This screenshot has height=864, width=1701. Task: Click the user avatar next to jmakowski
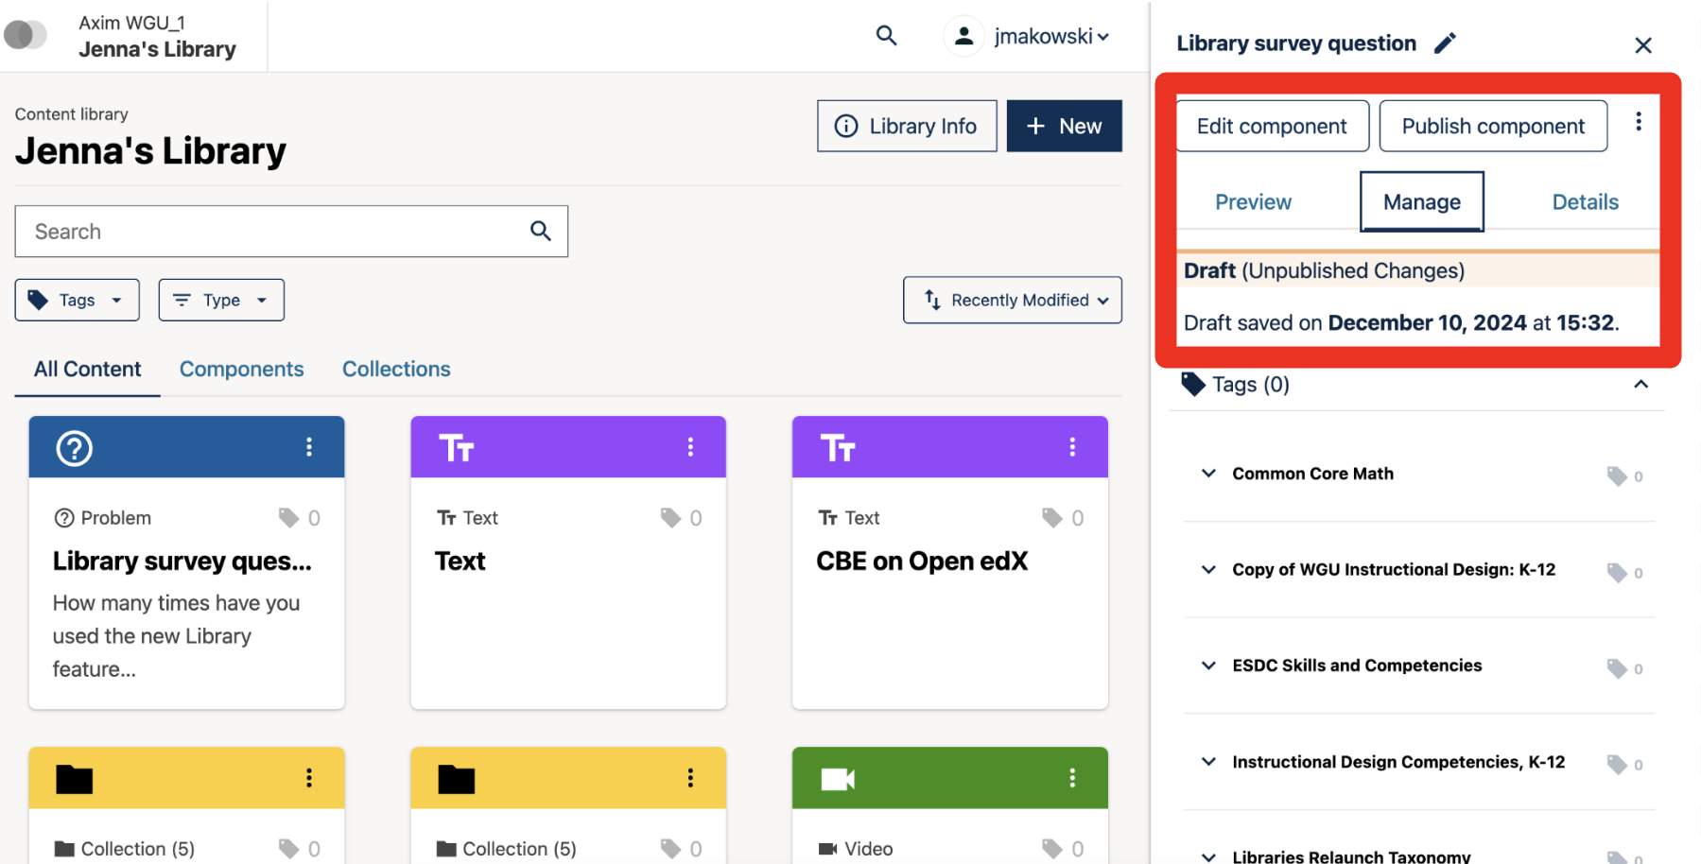click(963, 35)
